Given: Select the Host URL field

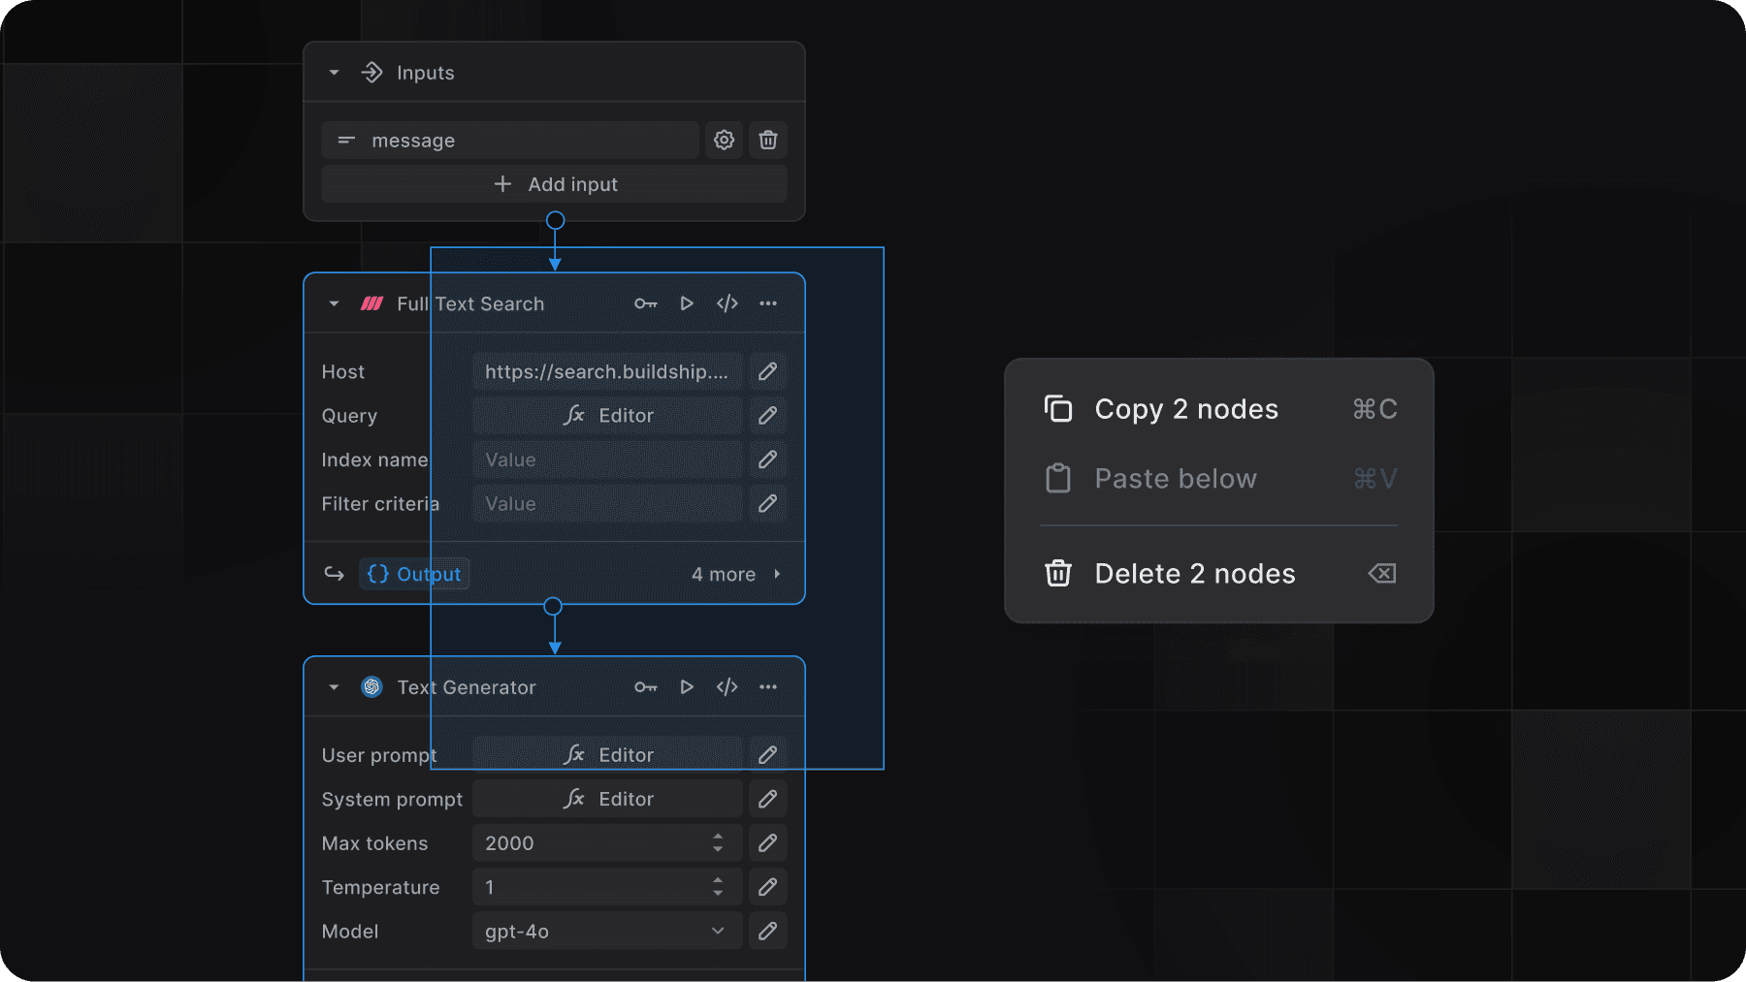Looking at the screenshot, I should click(608, 372).
